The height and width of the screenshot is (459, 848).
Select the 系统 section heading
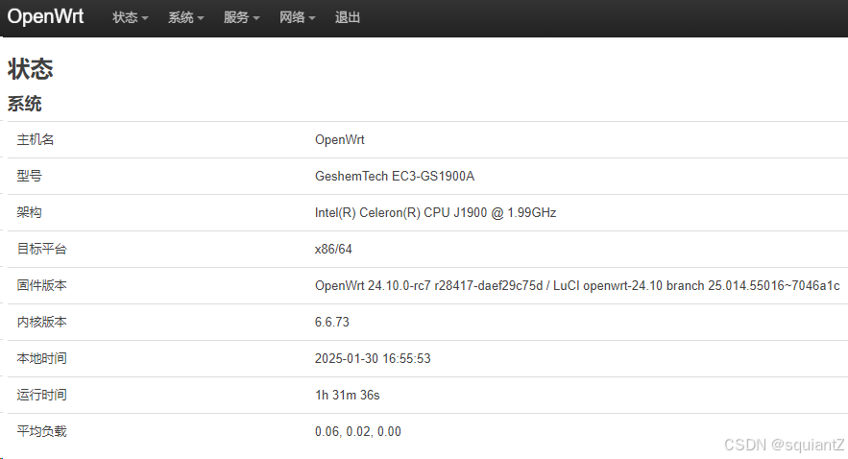click(24, 104)
